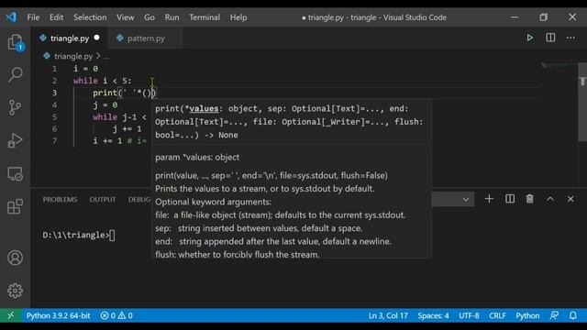Image resolution: width=587 pixels, height=330 pixels.
Task: Open the editor More Actions ellipsis
Action: pyautogui.click(x=570, y=38)
